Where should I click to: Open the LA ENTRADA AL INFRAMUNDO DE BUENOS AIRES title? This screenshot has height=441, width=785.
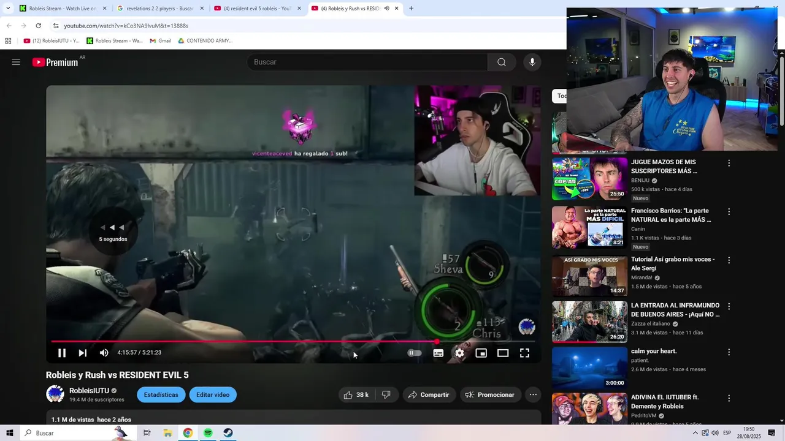click(x=675, y=310)
